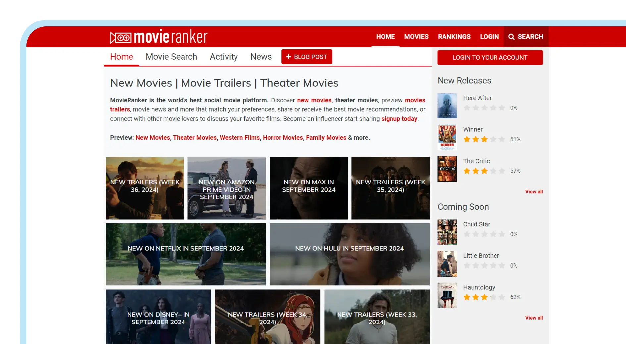
Task: Open The Critic title link
Action: tap(476, 161)
